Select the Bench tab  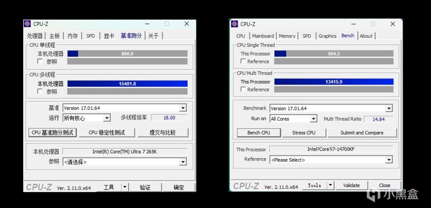348,35
